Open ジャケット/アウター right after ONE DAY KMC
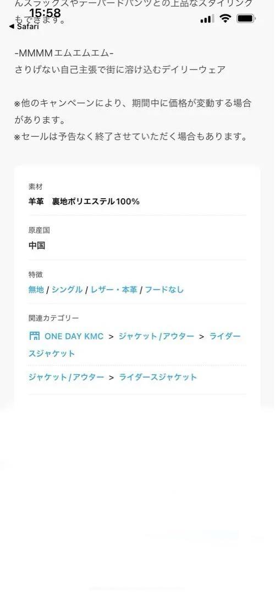Image resolution: width=275 pixels, height=596 pixels. pos(156,336)
